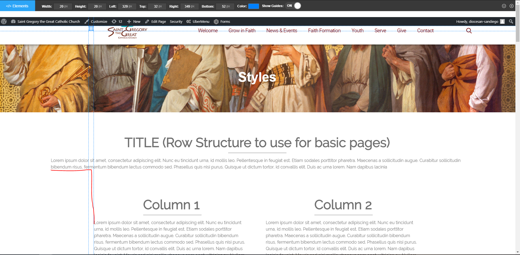Open the blue Color swatch picker

coord(253,6)
